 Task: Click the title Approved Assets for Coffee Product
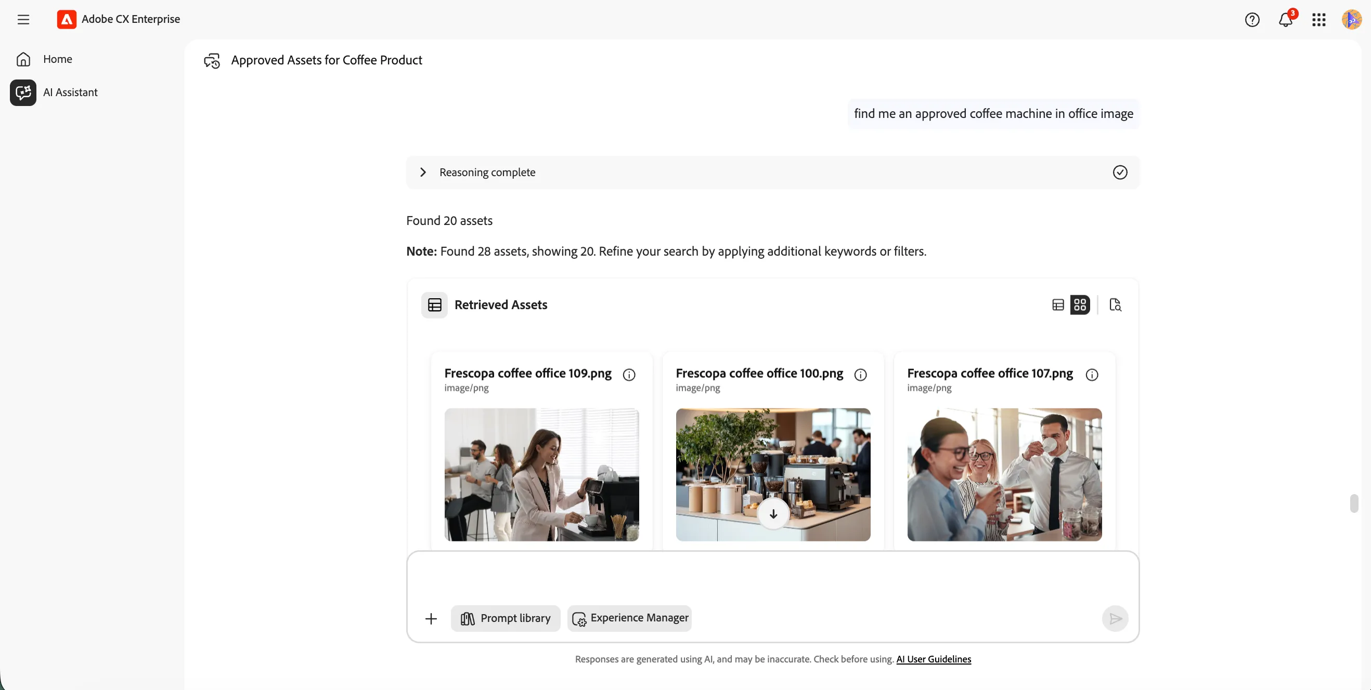(326, 60)
